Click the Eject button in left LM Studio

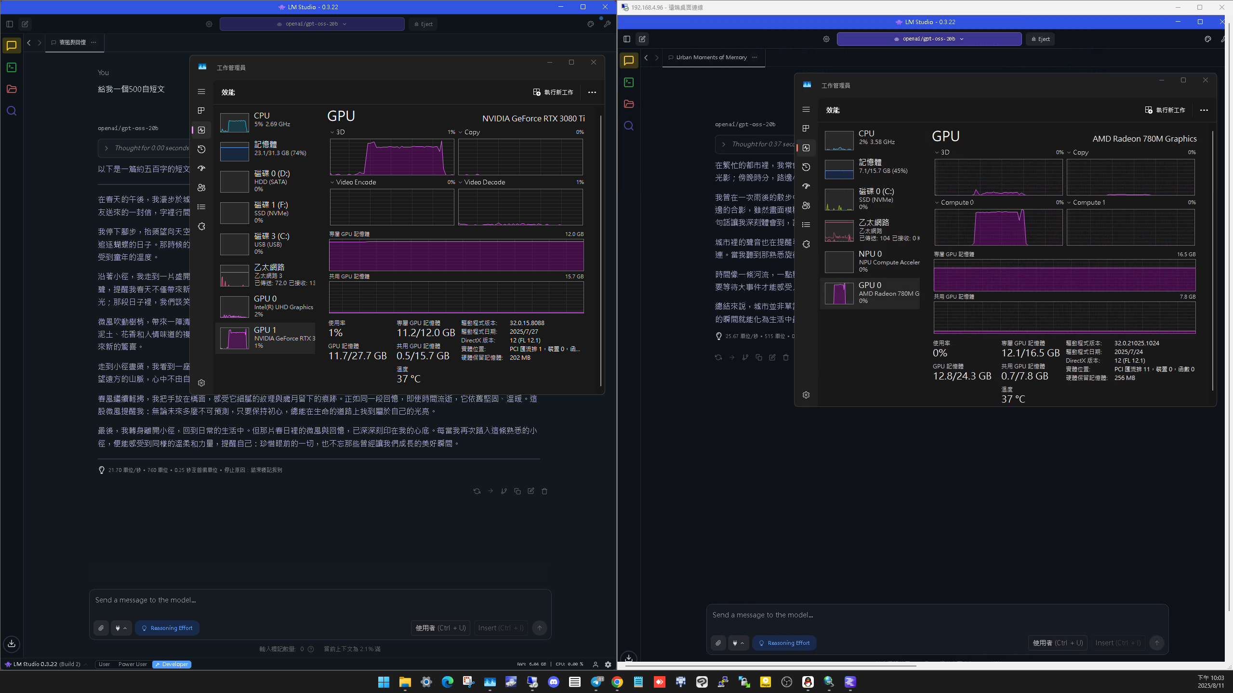423,24
